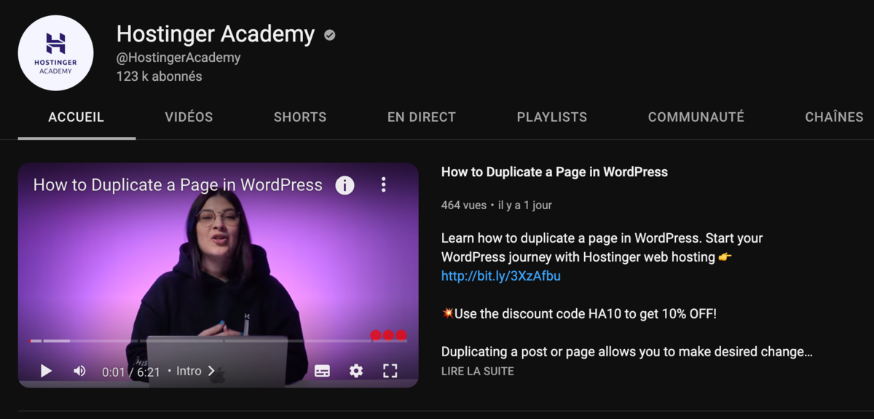
Task: Click the 123 k abonnés count
Action: tap(160, 77)
